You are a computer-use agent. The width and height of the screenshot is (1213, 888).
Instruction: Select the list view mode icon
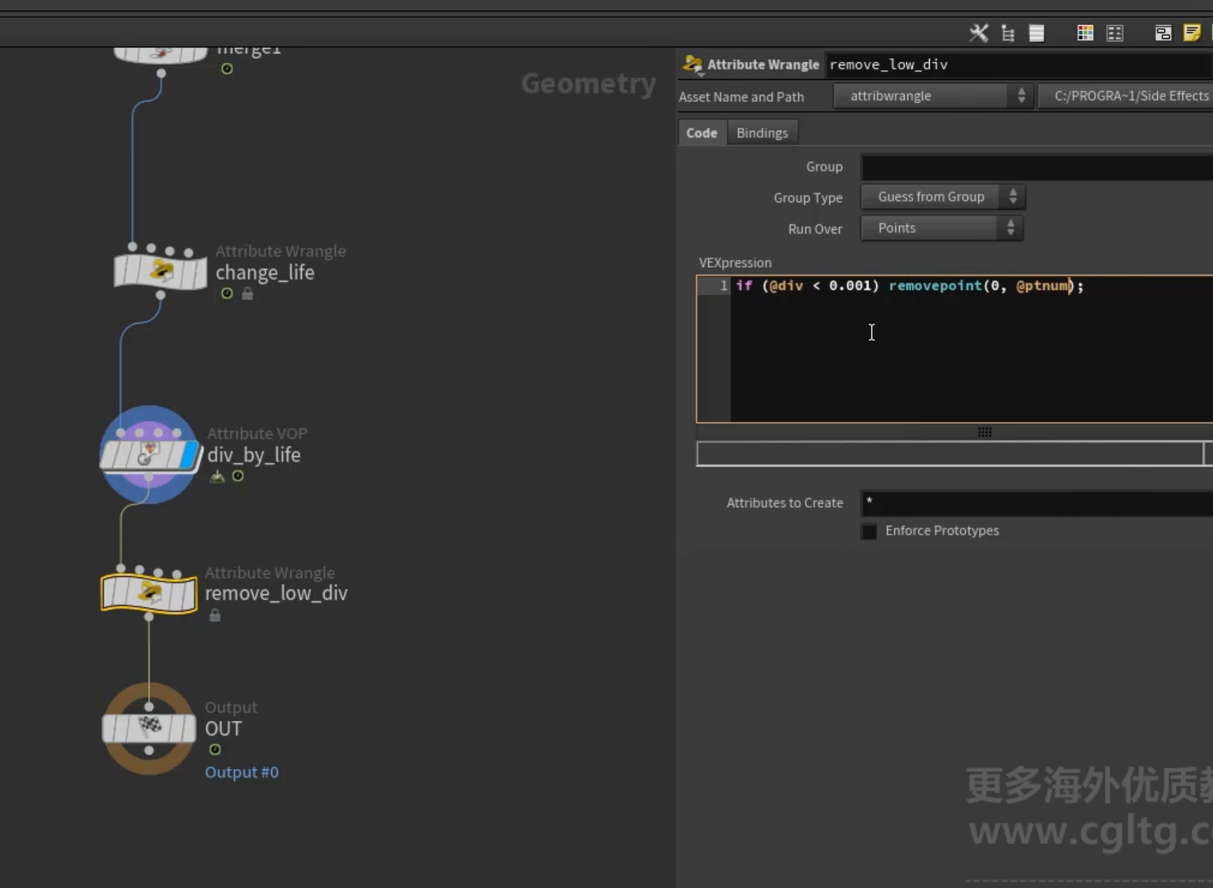(1037, 33)
